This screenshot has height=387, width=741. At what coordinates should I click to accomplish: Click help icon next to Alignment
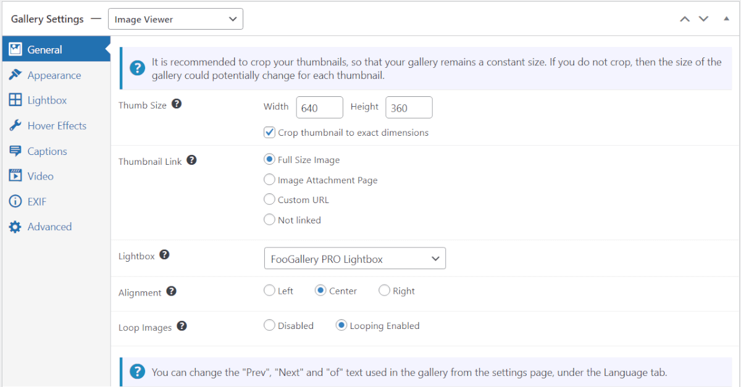172,291
